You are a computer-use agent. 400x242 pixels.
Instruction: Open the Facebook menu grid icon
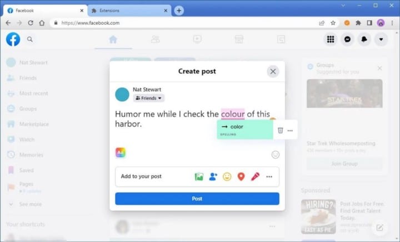[331, 39]
